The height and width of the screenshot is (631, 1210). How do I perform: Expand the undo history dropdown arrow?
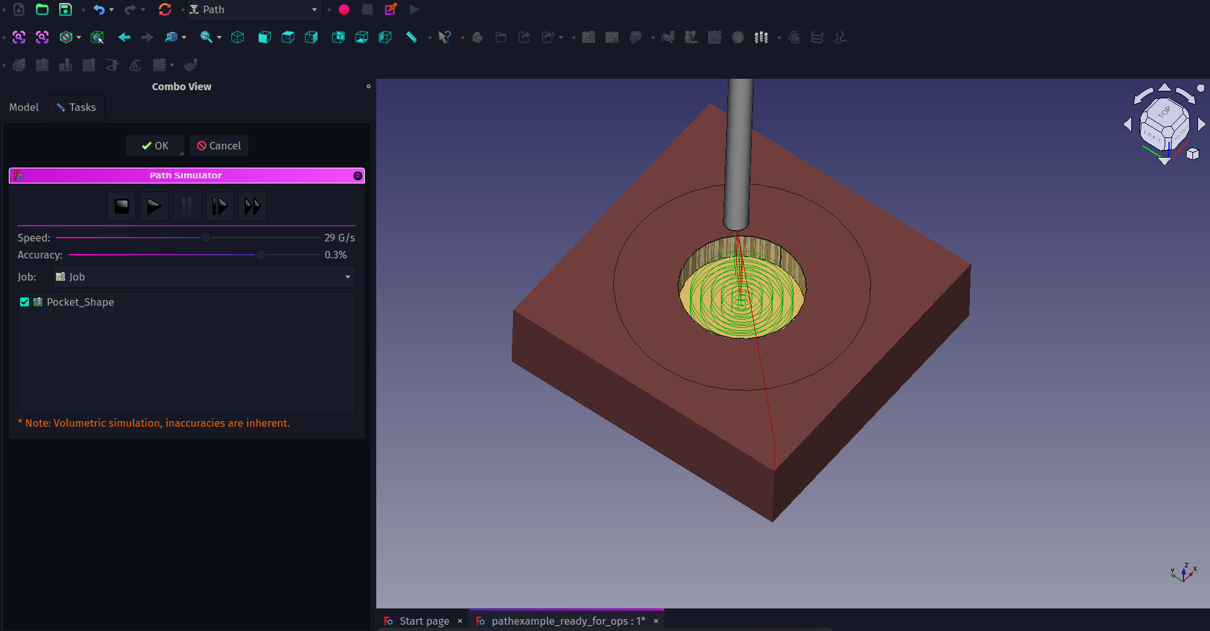[112, 9]
